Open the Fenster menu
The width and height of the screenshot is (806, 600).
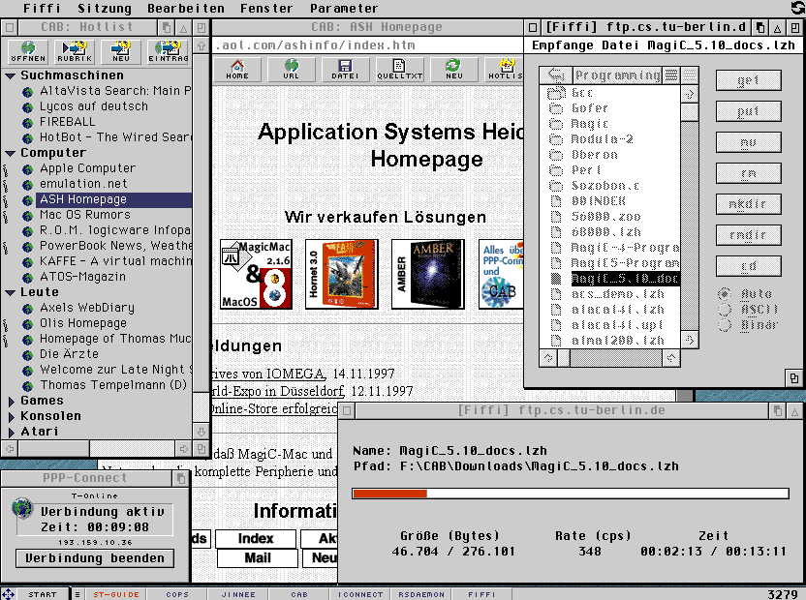pos(266,8)
